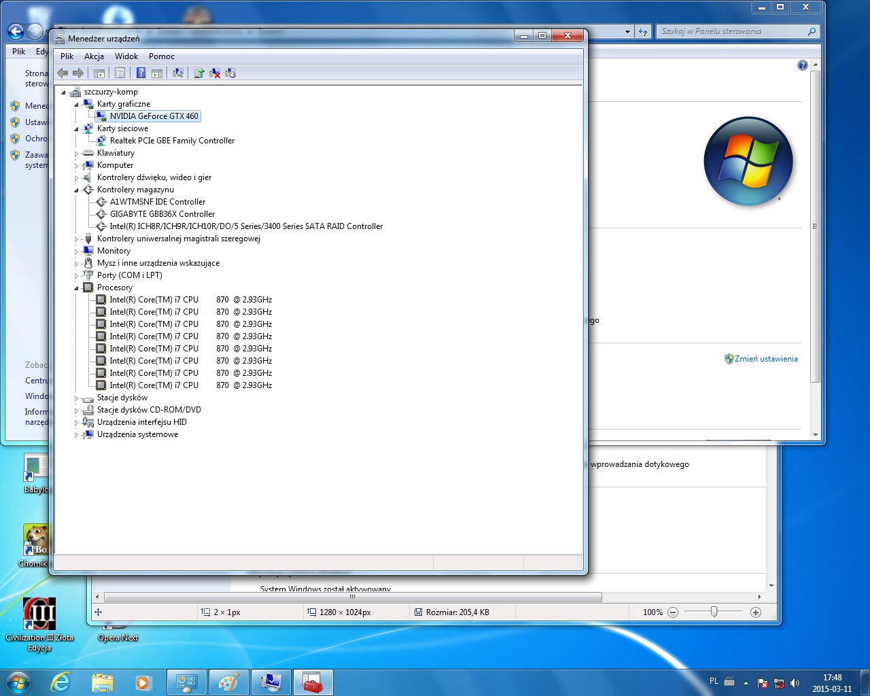The height and width of the screenshot is (696, 870).
Task: Click the network status tray icon
Action: (780, 683)
